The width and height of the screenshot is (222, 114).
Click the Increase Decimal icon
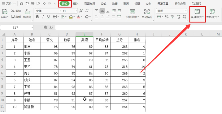(179, 17)
